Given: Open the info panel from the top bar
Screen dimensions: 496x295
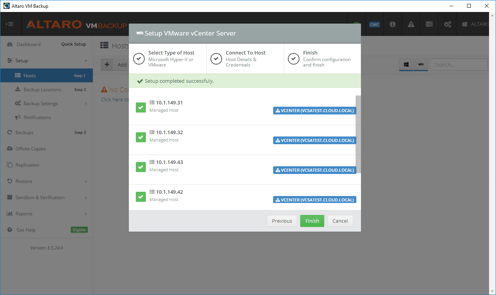Looking at the screenshot, I should pos(392,24).
